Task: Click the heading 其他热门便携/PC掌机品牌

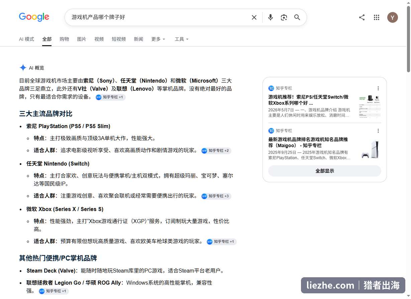Action: pos(58,258)
